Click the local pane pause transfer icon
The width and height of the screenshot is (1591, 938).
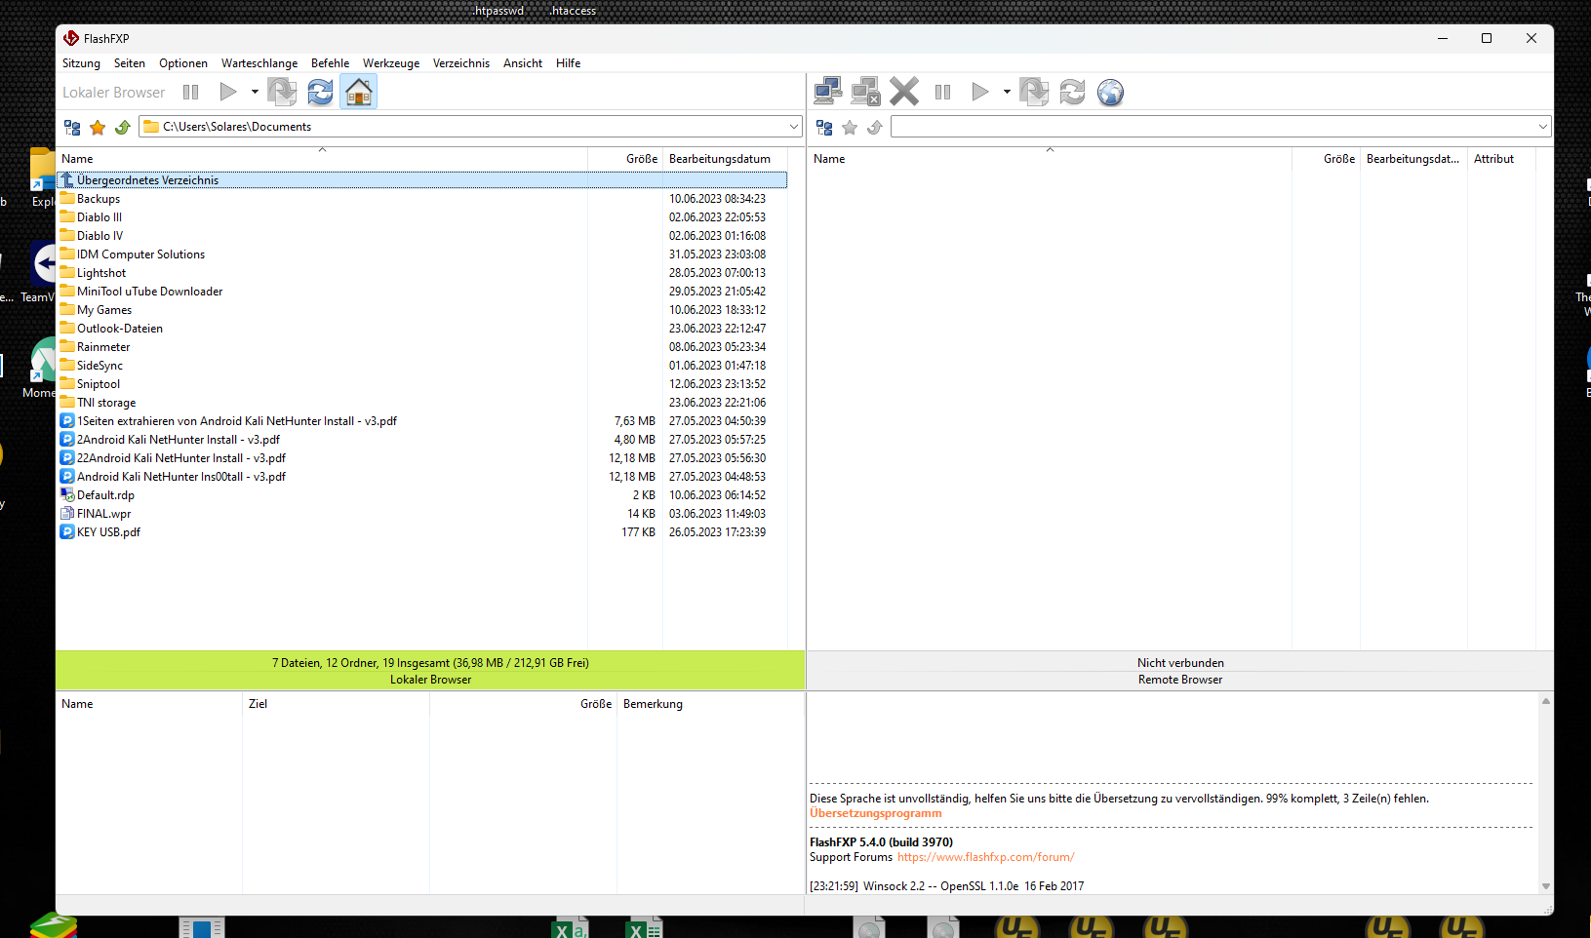pos(191,93)
